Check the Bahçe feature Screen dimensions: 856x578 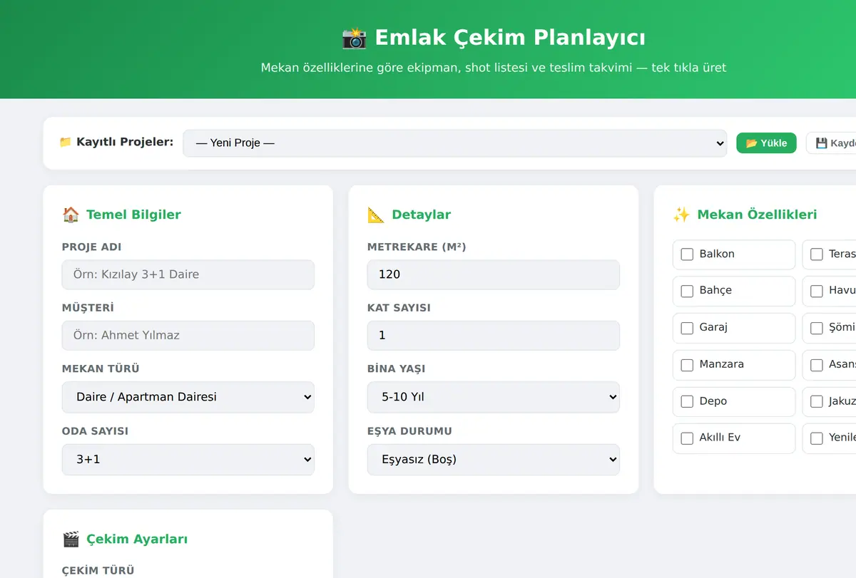tap(687, 291)
